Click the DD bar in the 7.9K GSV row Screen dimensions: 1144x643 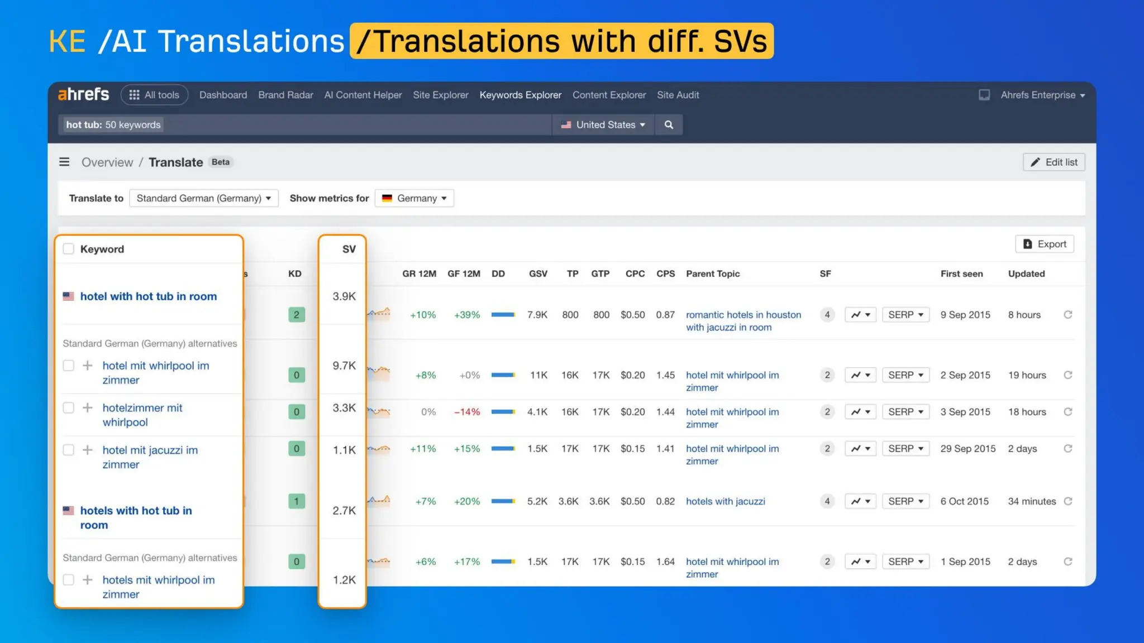(503, 315)
